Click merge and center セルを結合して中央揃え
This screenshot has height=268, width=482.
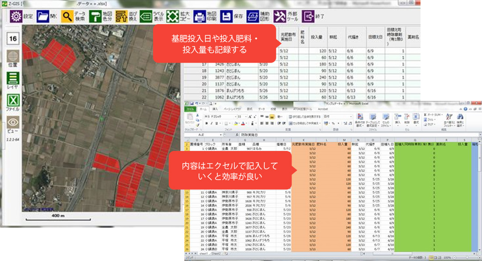[304, 123]
